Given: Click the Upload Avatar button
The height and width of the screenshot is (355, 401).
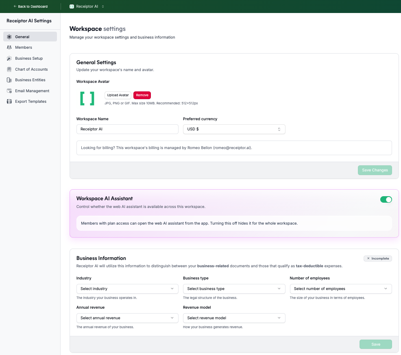Looking at the screenshot, I should click(x=118, y=95).
